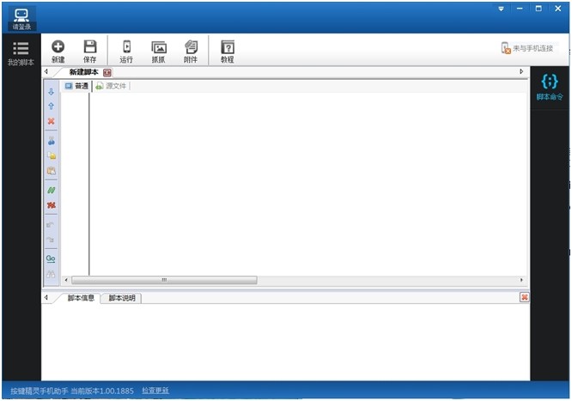
Task: Click the Go to line icon
Action: [x=51, y=258]
